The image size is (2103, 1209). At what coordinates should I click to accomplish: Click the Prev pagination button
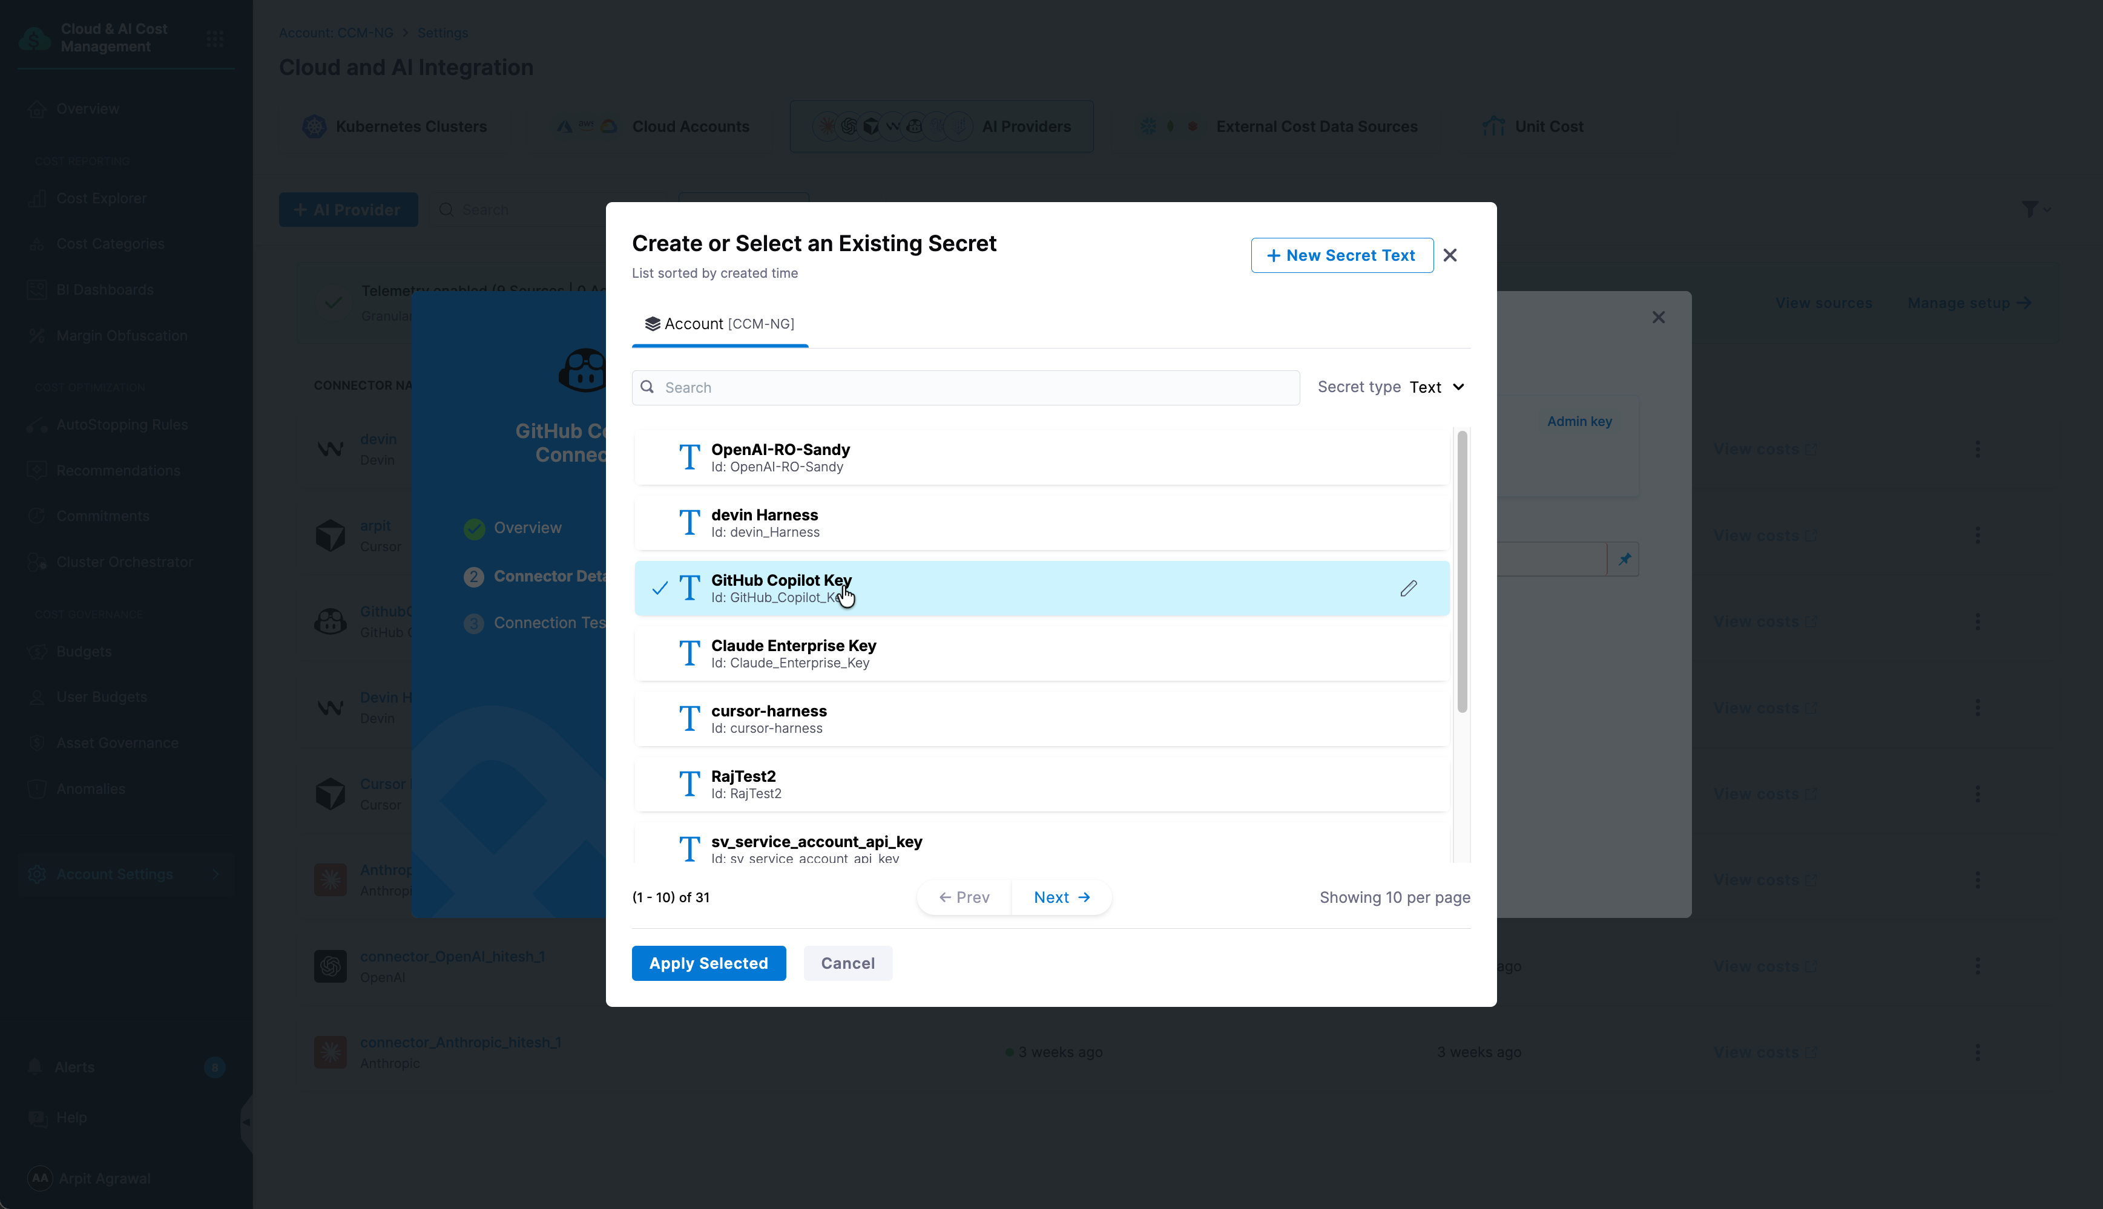964,897
